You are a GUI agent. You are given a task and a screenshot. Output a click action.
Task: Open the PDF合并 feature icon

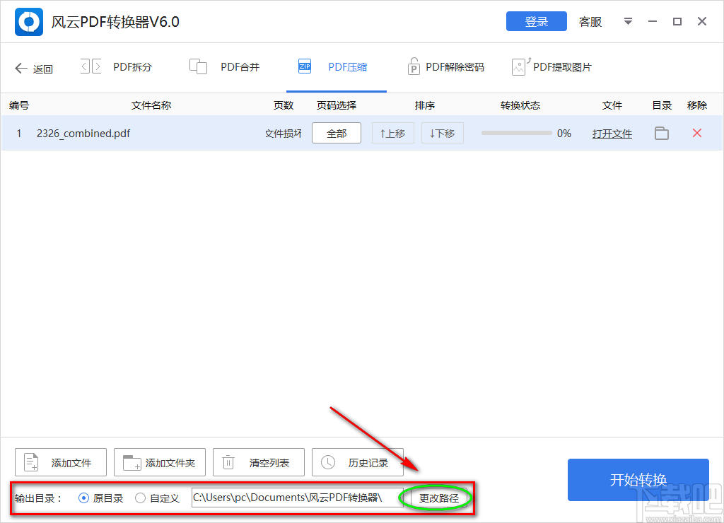pos(198,65)
